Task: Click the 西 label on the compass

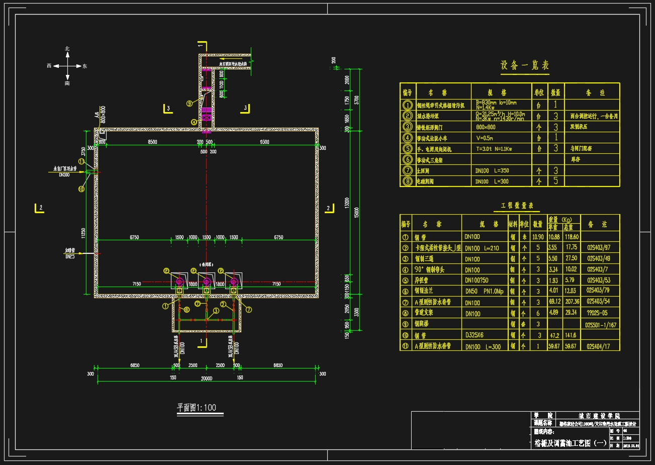Action: point(49,66)
